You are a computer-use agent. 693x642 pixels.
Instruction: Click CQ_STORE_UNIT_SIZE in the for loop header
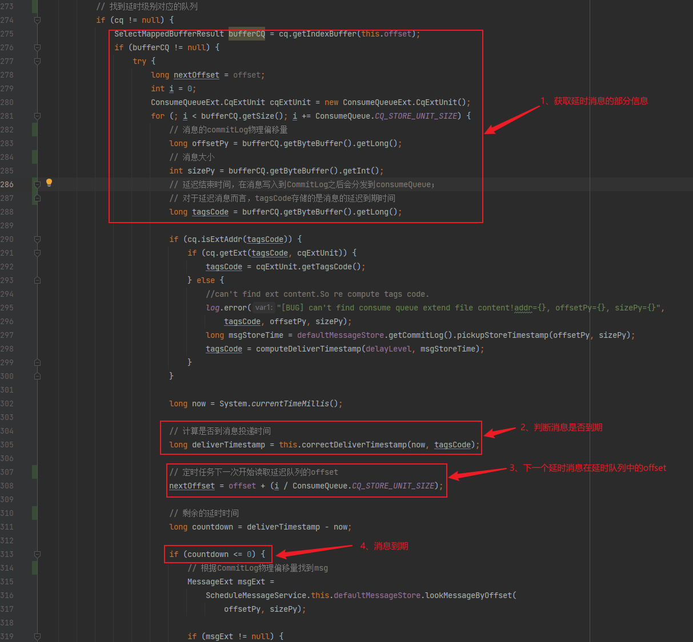tap(416, 116)
